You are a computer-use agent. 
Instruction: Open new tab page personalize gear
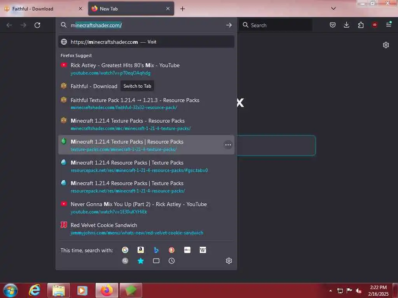[x=386, y=45]
